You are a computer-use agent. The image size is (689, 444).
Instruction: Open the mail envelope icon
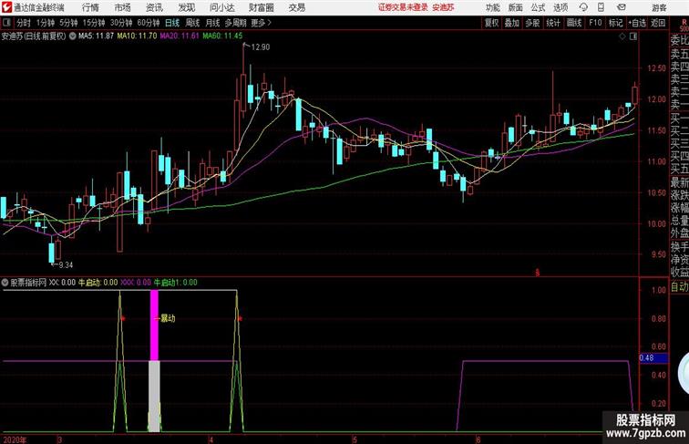click(x=622, y=7)
